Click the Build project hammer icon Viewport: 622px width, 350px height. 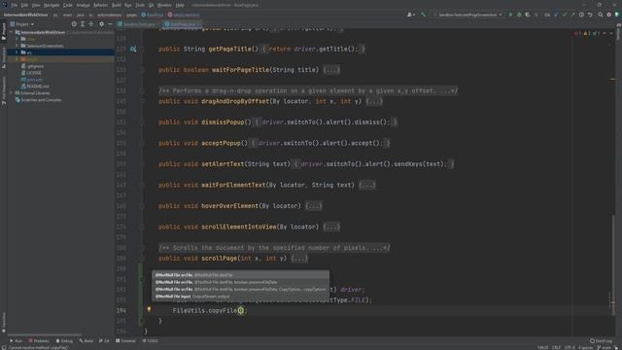[x=424, y=15]
